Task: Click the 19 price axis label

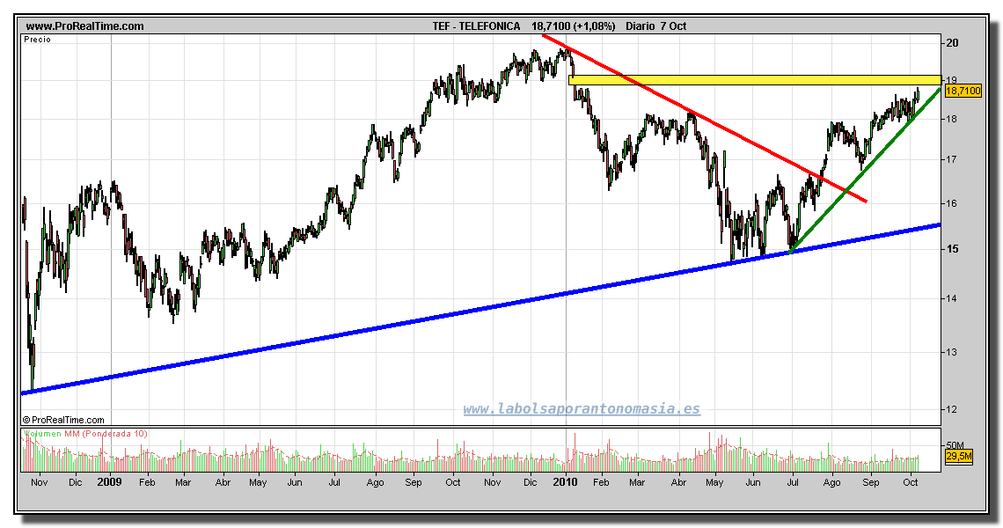Action: 952,80
